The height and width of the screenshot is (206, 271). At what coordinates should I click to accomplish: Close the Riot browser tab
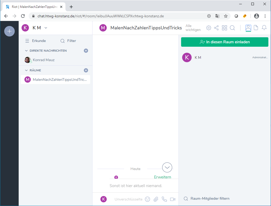pos(61,7)
